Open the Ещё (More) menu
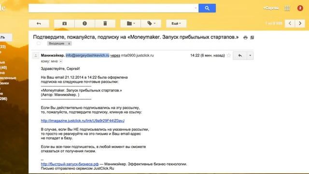The image size is (309, 174). click(176, 24)
